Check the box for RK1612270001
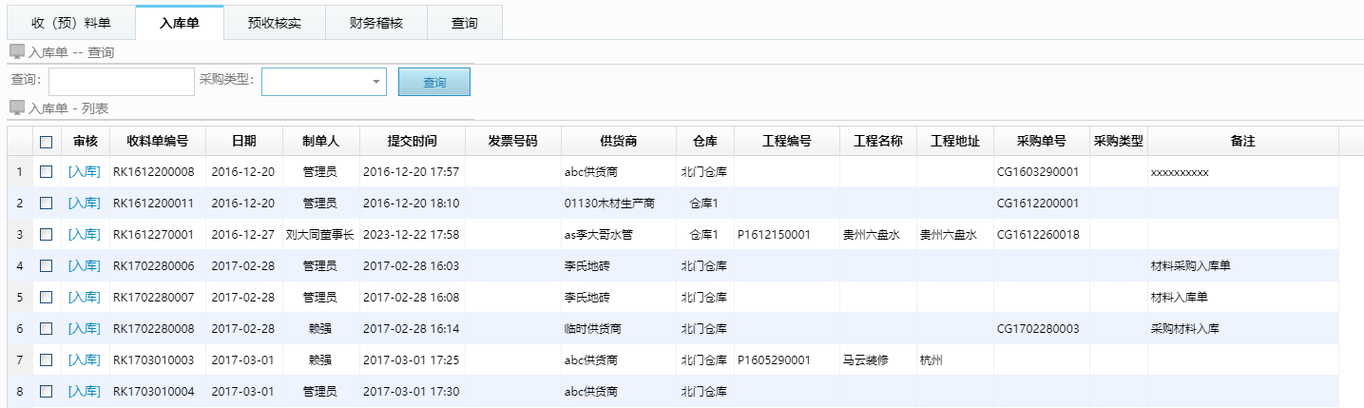1364x408 pixels. pos(47,235)
